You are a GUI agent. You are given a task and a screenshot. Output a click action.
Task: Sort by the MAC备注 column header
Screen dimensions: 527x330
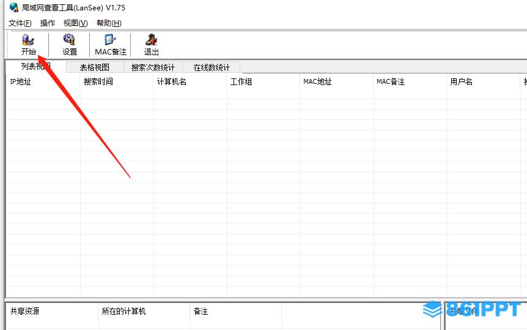coord(410,81)
